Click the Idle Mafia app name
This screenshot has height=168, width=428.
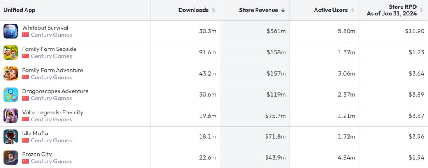[35, 133]
